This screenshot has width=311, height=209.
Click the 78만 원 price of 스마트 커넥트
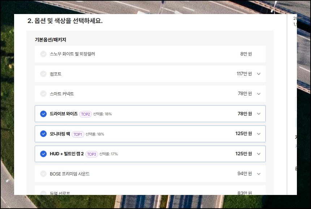point(245,94)
